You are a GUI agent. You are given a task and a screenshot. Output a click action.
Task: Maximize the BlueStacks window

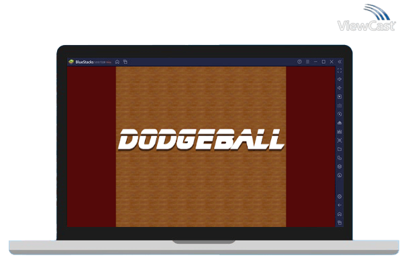point(323,62)
